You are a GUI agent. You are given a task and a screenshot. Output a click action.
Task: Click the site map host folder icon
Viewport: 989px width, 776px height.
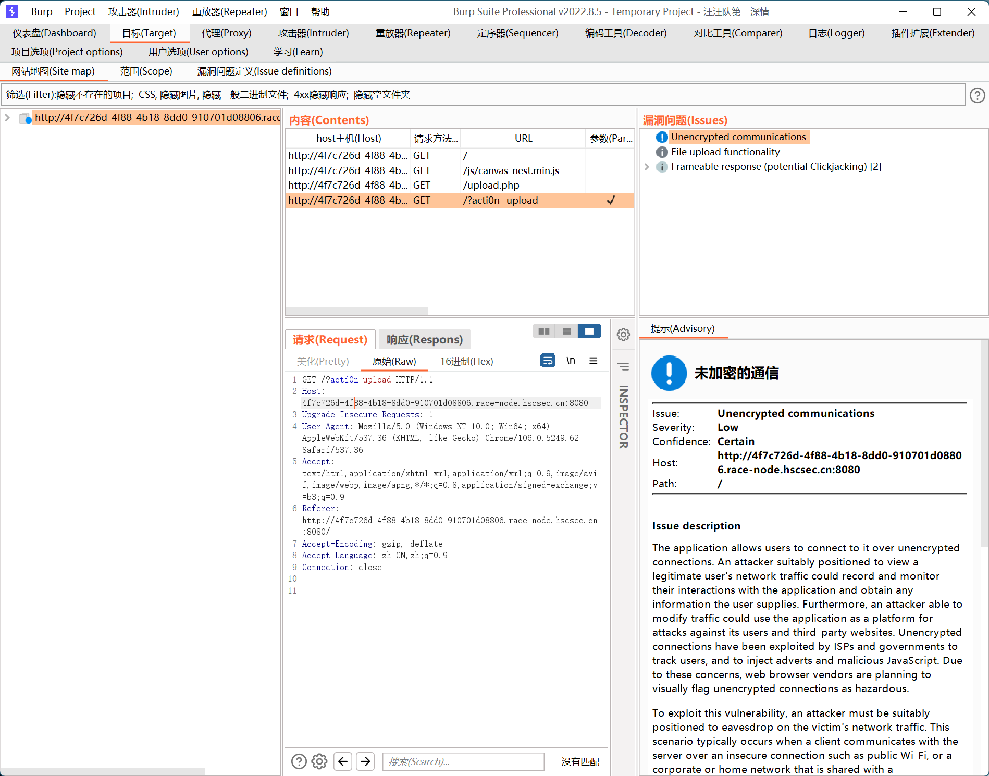[x=25, y=118]
